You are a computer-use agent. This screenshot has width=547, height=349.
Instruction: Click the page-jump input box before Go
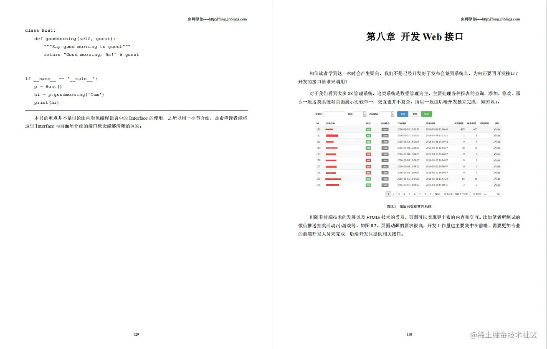(x=491, y=194)
